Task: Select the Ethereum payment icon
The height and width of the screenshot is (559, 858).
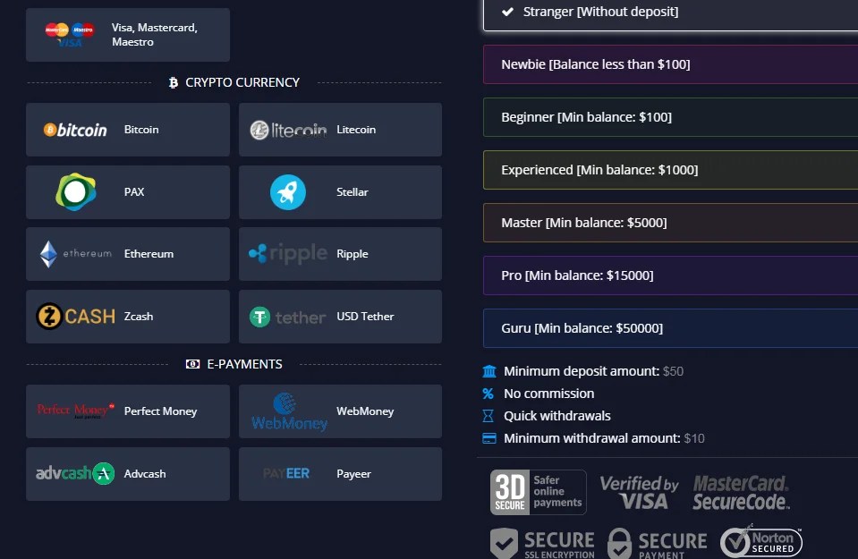Action: pyautogui.click(x=127, y=254)
